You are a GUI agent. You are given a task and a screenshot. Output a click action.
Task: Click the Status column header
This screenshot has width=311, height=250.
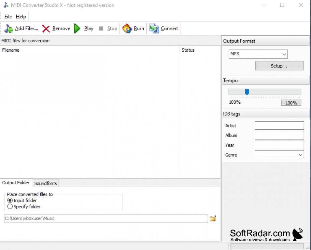point(200,50)
